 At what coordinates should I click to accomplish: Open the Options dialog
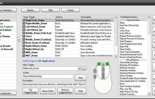(30, 10)
